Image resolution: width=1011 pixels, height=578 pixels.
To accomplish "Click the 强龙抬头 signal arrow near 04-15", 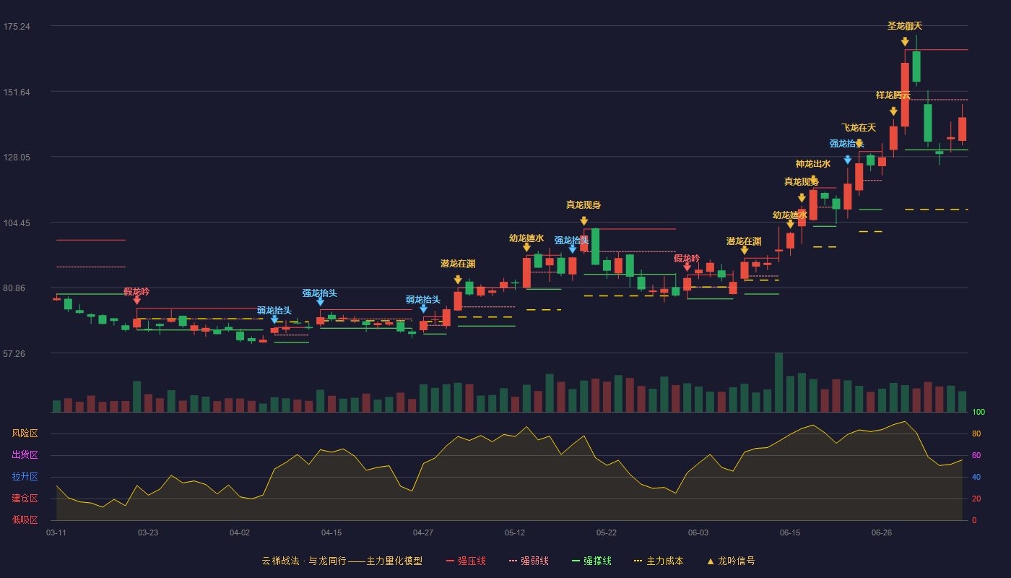I will click(x=320, y=302).
